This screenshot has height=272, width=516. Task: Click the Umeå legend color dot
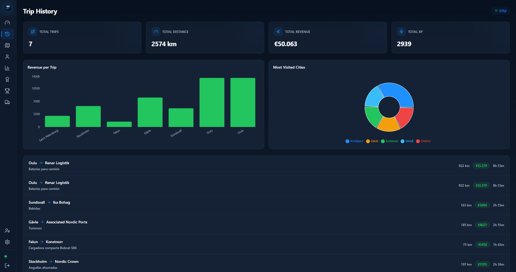click(x=403, y=141)
